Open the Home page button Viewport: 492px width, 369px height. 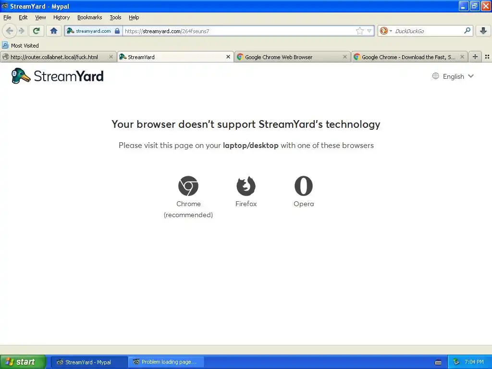[54, 31]
